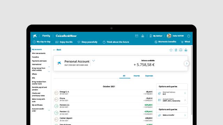Print the account movements
The image size is (223, 125).
(180, 50)
